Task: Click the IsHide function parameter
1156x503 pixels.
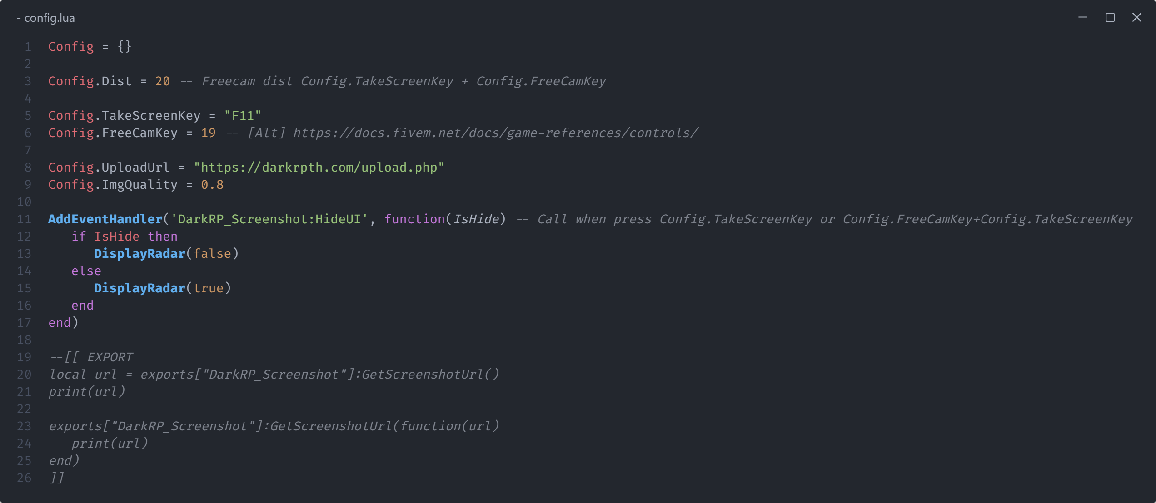Action: click(x=476, y=219)
